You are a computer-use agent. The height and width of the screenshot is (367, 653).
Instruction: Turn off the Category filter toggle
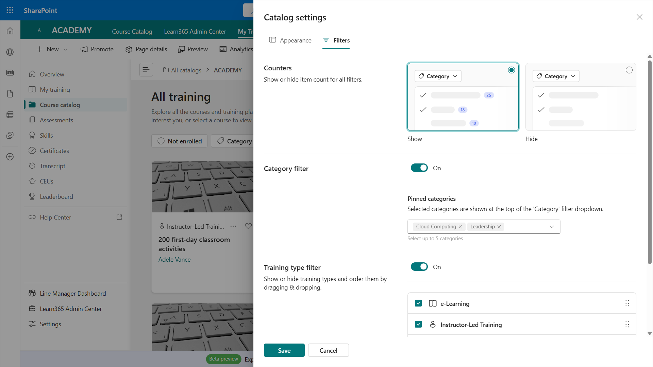click(419, 168)
